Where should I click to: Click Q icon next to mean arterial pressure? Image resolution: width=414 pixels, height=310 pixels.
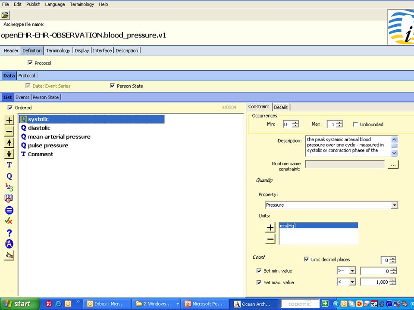click(x=23, y=136)
